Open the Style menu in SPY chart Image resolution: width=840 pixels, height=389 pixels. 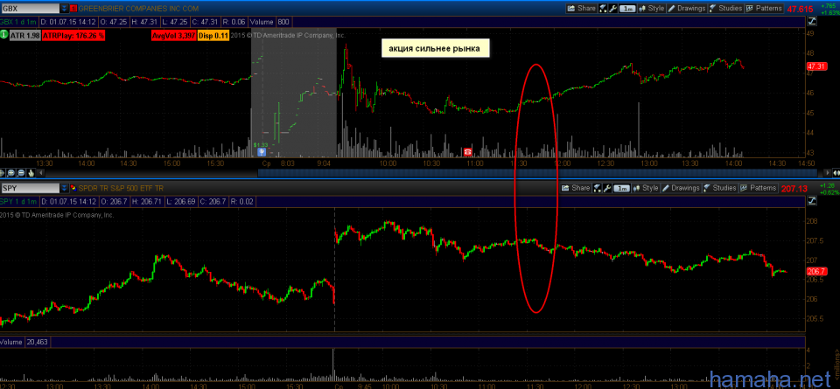click(x=646, y=188)
